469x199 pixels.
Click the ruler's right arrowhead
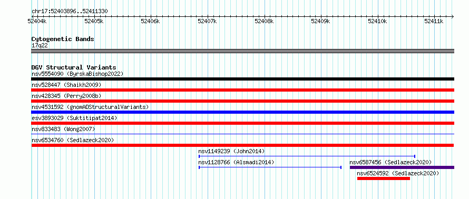click(x=453, y=16)
